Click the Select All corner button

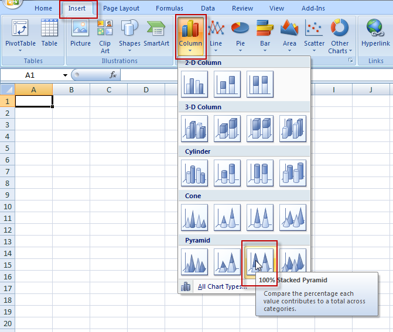(8, 89)
